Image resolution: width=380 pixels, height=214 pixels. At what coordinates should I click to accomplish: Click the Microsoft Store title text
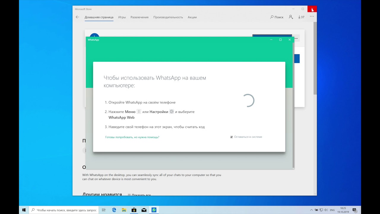(x=83, y=9)
